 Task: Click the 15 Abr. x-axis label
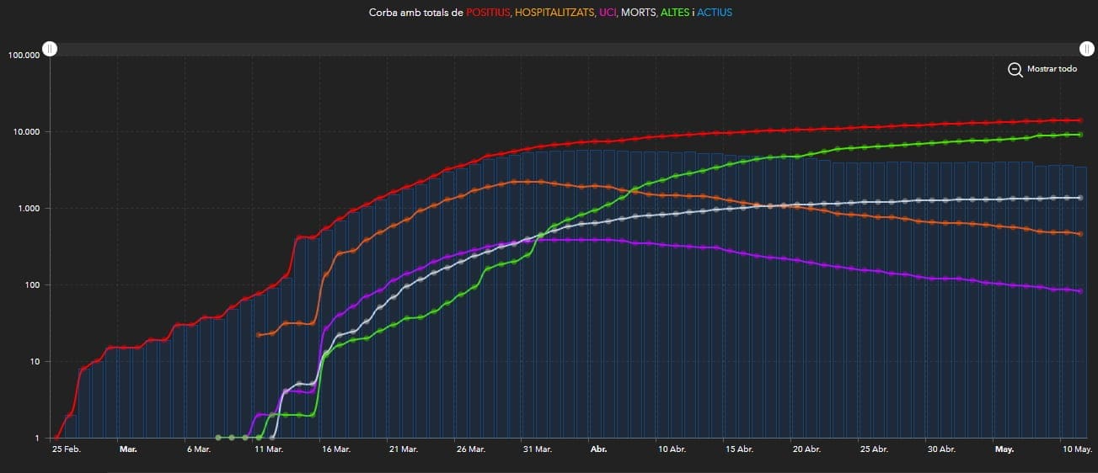(x=739, y=449)
